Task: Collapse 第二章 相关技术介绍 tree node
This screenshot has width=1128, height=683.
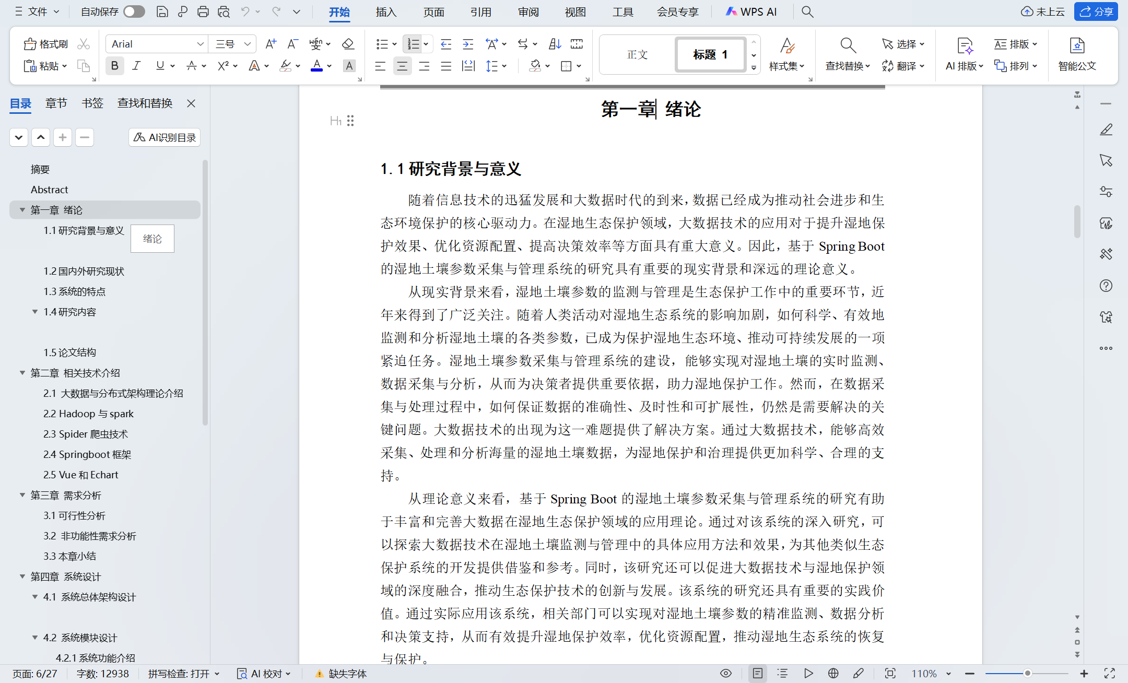Action: pos(22,373)
